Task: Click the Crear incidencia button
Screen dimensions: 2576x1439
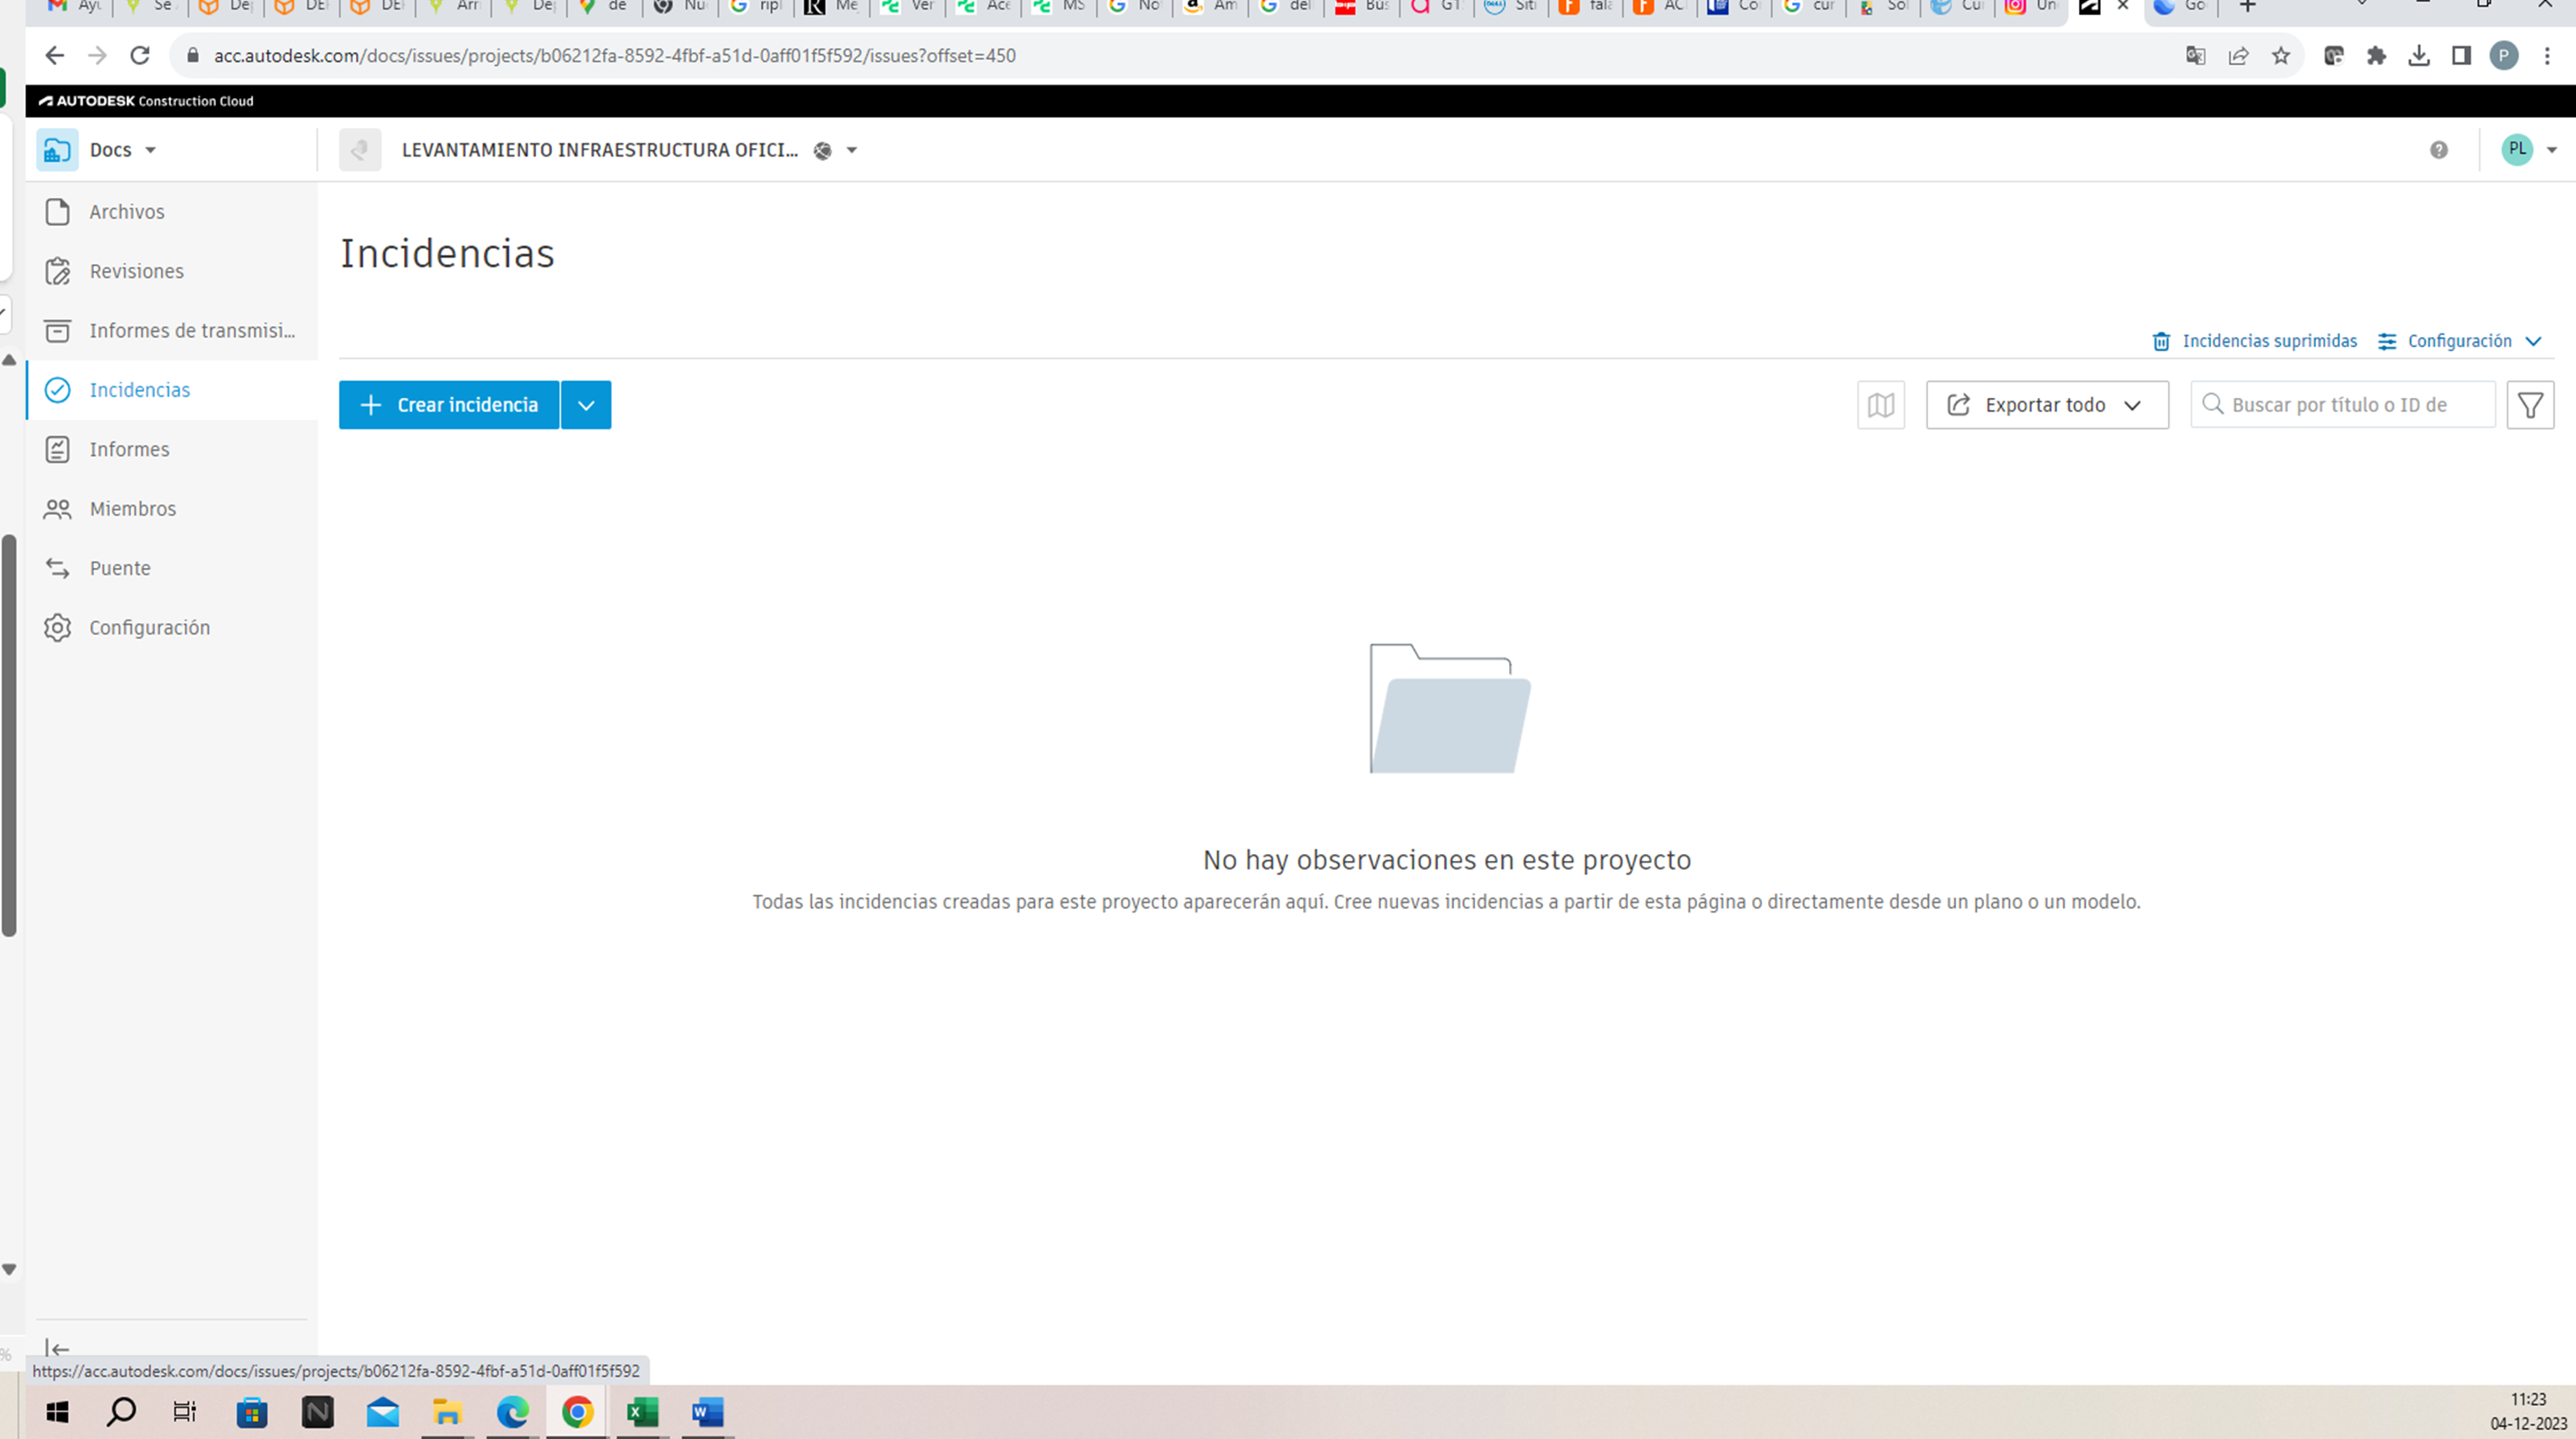Action: point(449,405)
